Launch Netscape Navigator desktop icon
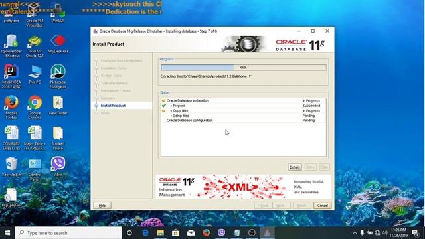 tap(58, 76)
